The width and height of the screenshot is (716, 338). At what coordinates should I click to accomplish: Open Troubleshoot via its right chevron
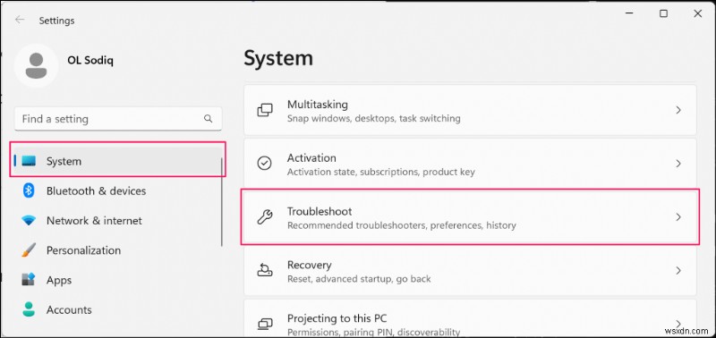tap(678, 217)
